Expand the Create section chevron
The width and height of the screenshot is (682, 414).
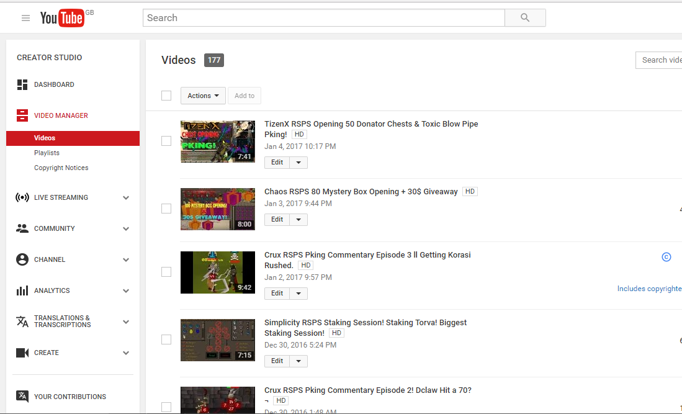coord(126,353)
